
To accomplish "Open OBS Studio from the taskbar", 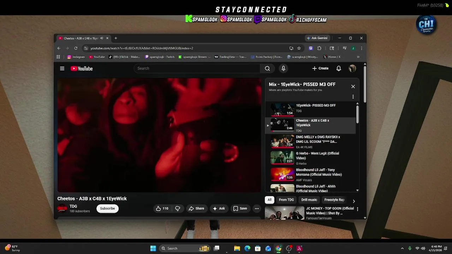I will click(289, 248).
